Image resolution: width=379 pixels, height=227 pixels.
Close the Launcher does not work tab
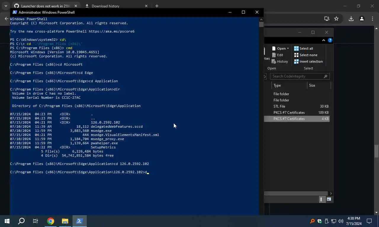pos(76,6)
